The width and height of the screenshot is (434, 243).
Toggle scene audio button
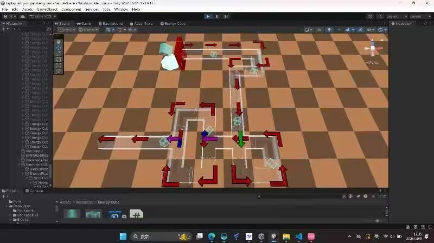(339, 30)
